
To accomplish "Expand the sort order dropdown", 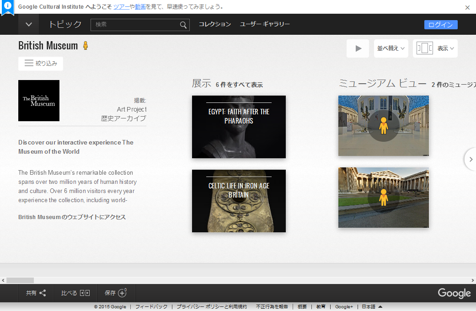I will click(391, 48).
